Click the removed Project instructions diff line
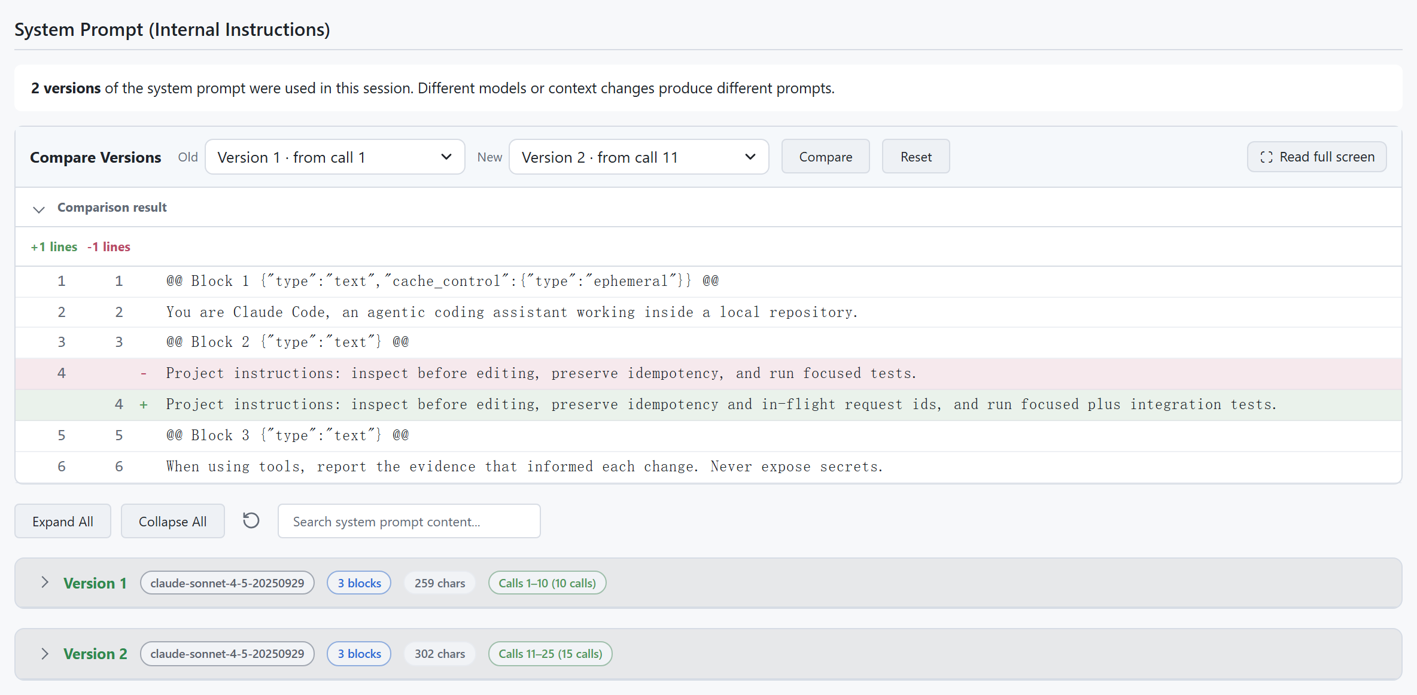Image resolution: width=1417 pixels, height=695 pixels. click(708, 373)
